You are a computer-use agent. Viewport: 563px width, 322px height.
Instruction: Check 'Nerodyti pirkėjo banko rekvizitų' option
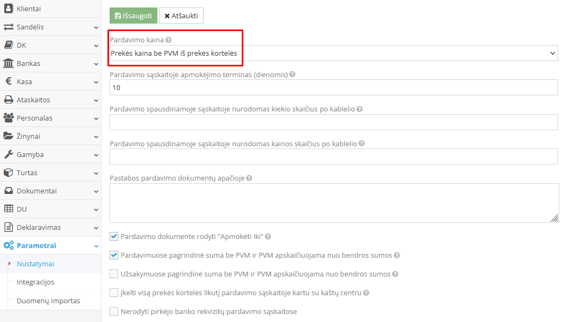(114, 311)
